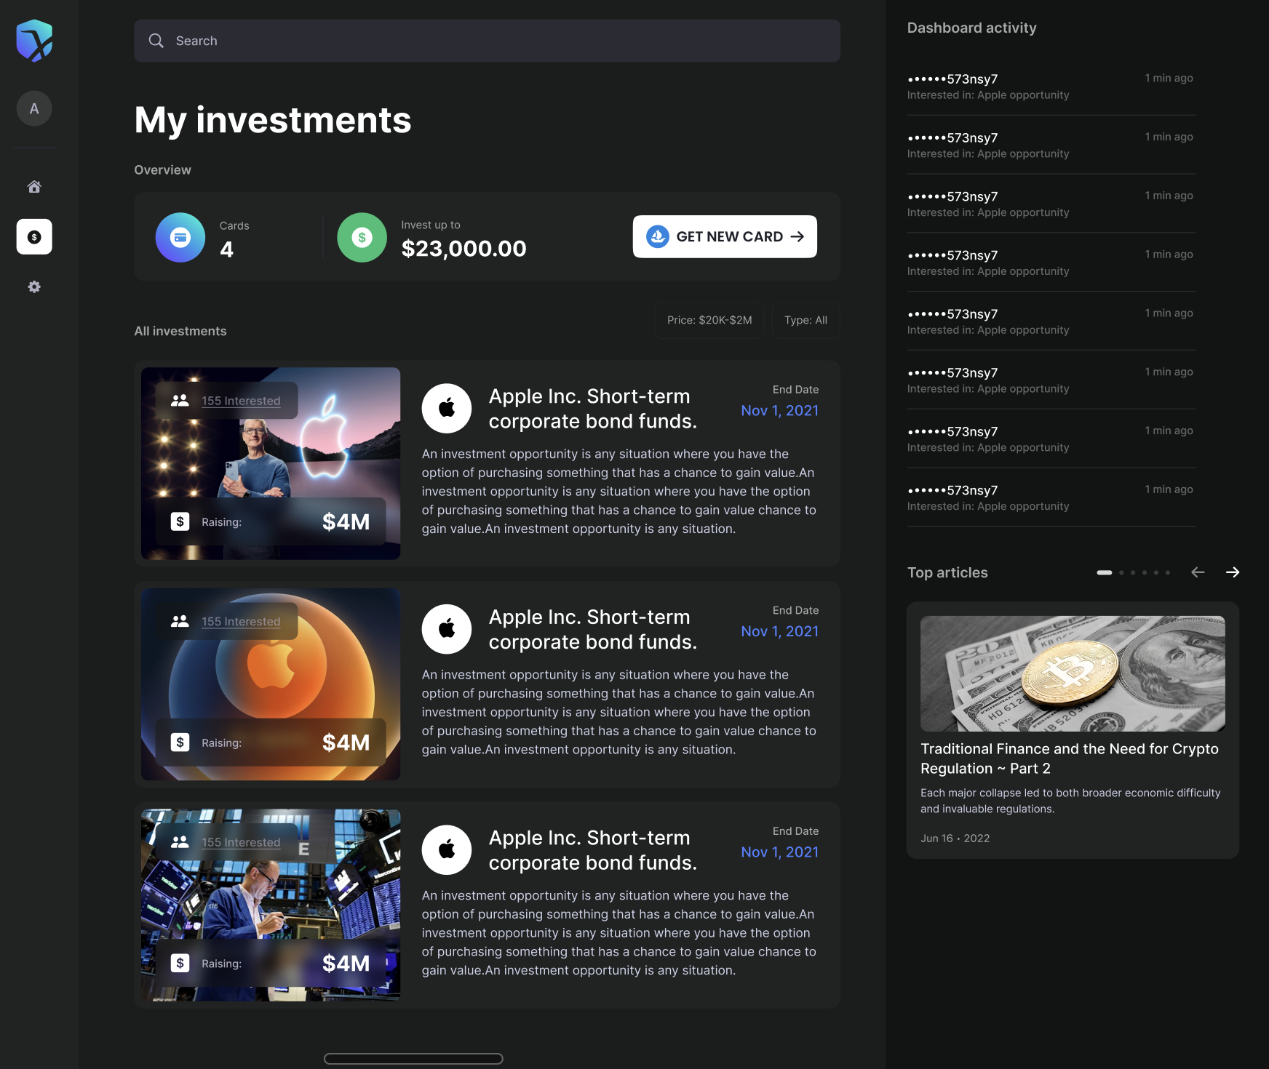
Task: Click Dashboard activity heading
Action: [971, 28]
